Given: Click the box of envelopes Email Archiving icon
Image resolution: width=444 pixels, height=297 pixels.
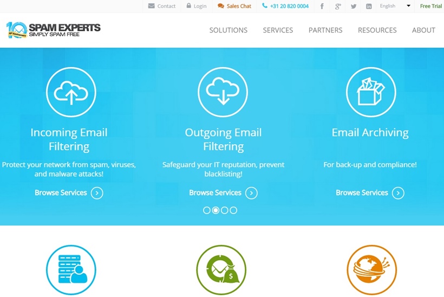Looking at the screenshot, I should tap(371, 92).
